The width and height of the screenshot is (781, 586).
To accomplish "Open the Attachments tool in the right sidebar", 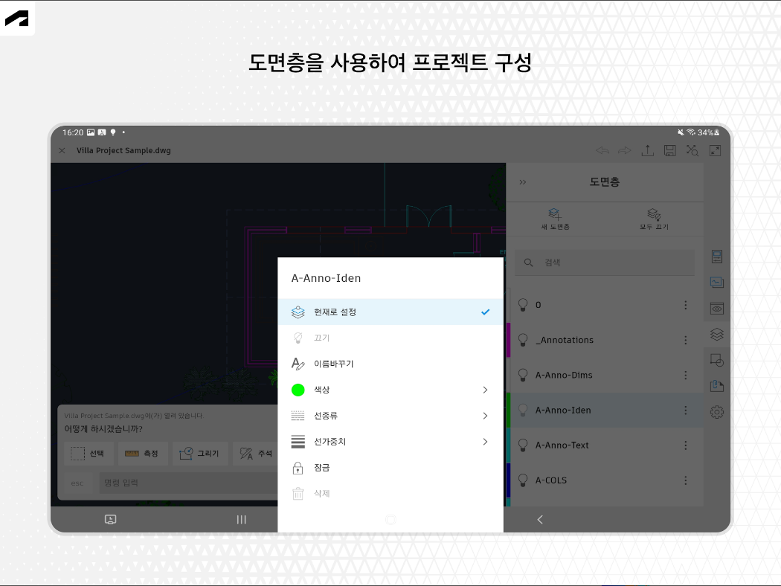I will click(x=716, y=385).
